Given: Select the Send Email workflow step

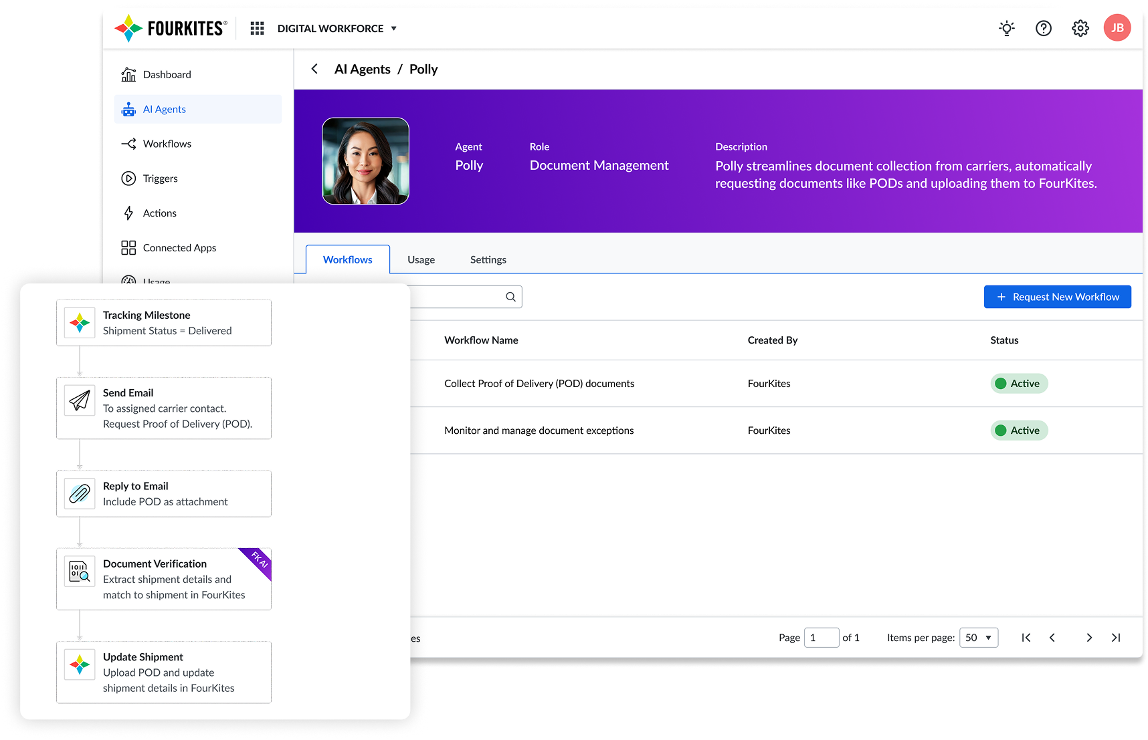Looking at the screenshot, I should pos(164,408).
